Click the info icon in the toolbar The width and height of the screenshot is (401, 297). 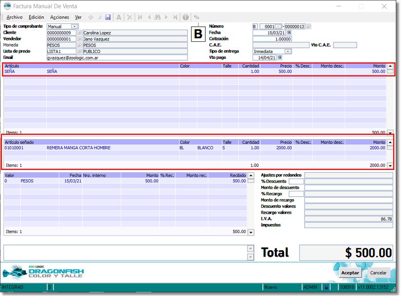[x=185, y=17]
